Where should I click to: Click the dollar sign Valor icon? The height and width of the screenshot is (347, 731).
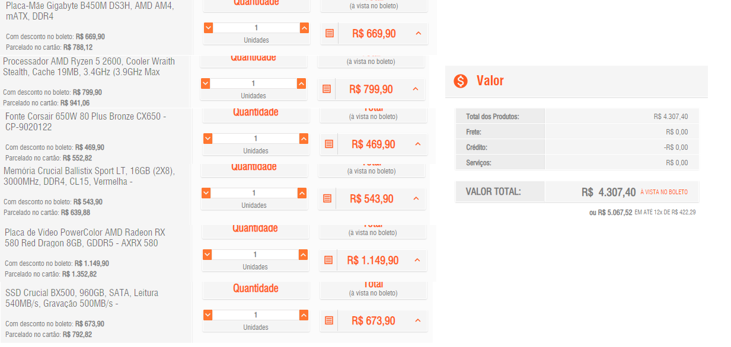click(461, 81)
